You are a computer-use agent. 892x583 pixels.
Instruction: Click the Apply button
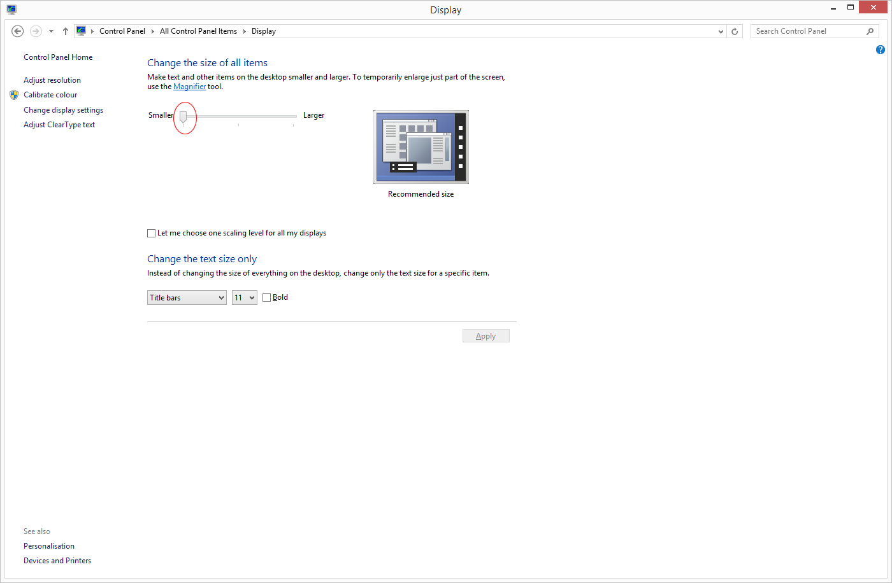tap(486, 336)
